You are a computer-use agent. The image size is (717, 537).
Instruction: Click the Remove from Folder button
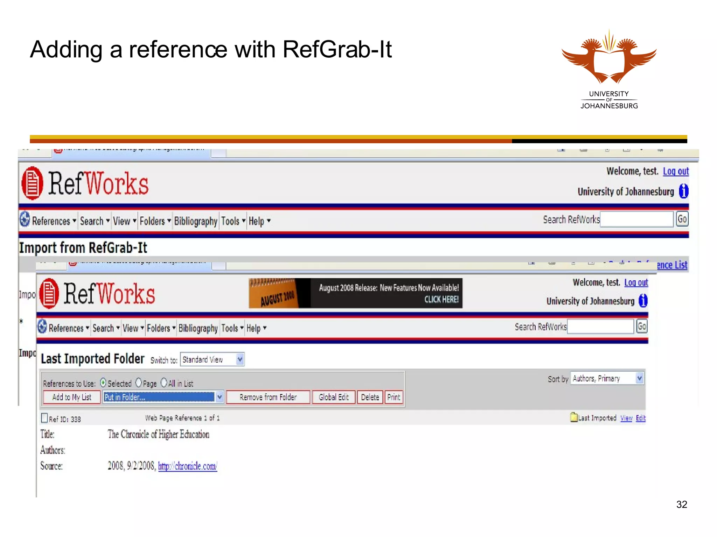click(268, 397)
